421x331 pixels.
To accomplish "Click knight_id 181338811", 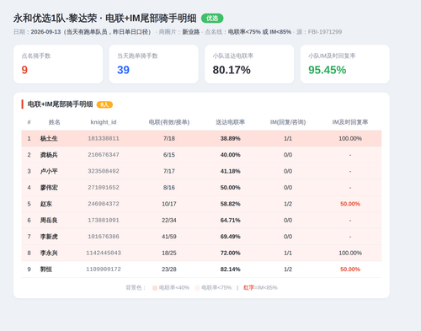I will click(x=104, y=138).
